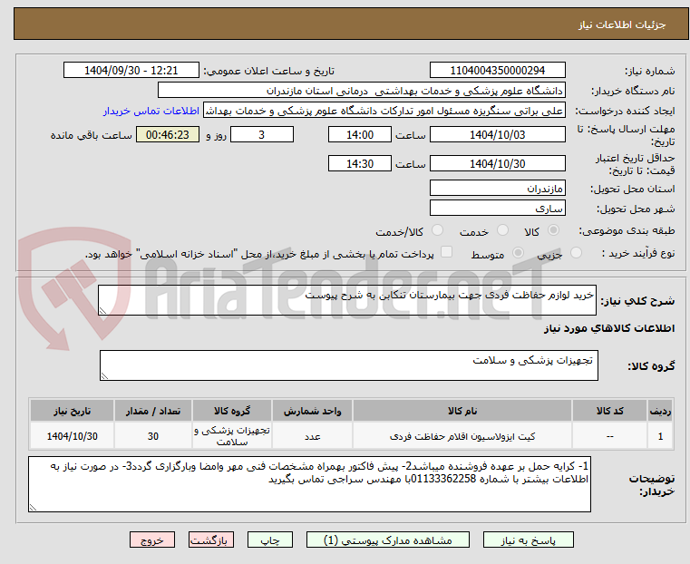Viewport: 690px width, 564px height.
Task: Click the پاسخ به نیاز button
Action: 528,540
